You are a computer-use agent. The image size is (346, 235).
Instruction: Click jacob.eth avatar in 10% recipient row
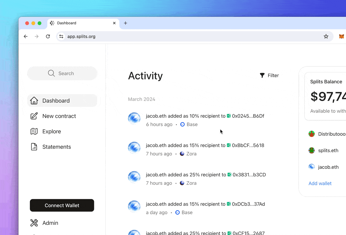pyautogui.click(x=134, y=119)
